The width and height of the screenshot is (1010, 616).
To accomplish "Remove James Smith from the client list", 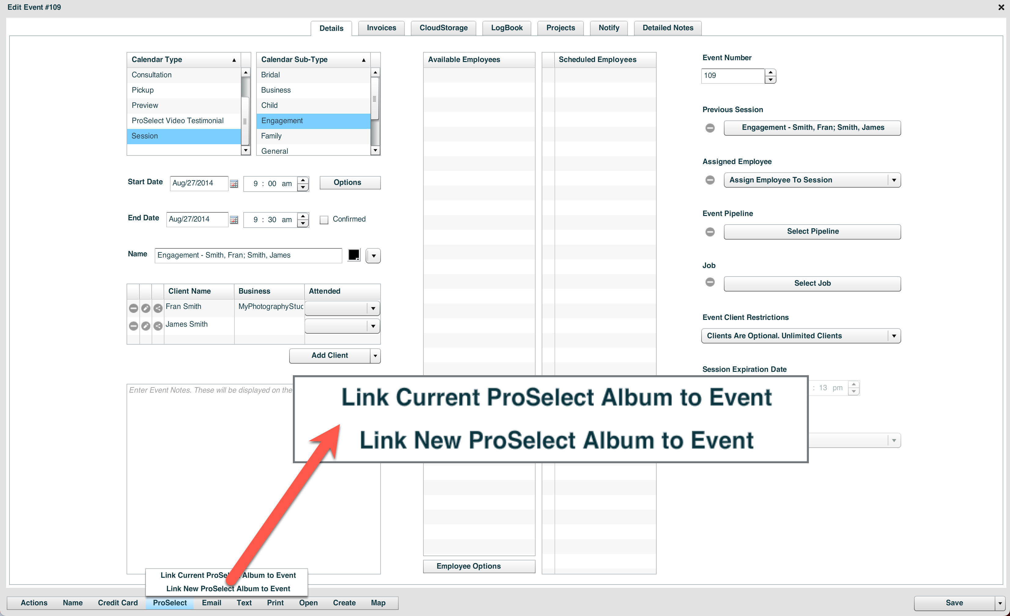I will coord(133,326).
